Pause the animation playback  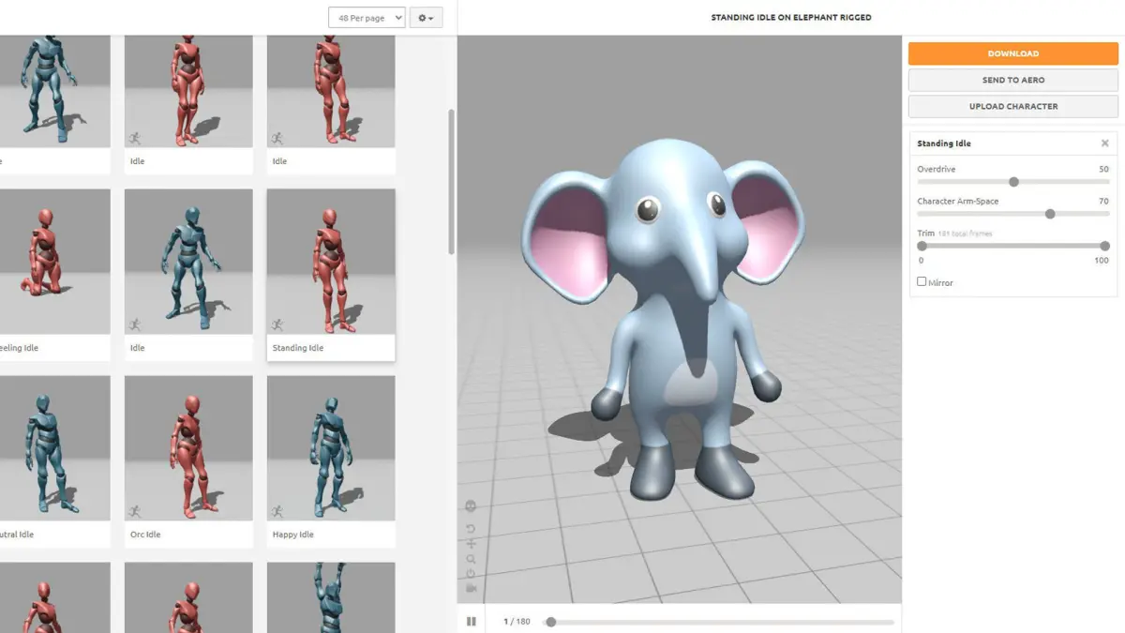click(472, 621)
